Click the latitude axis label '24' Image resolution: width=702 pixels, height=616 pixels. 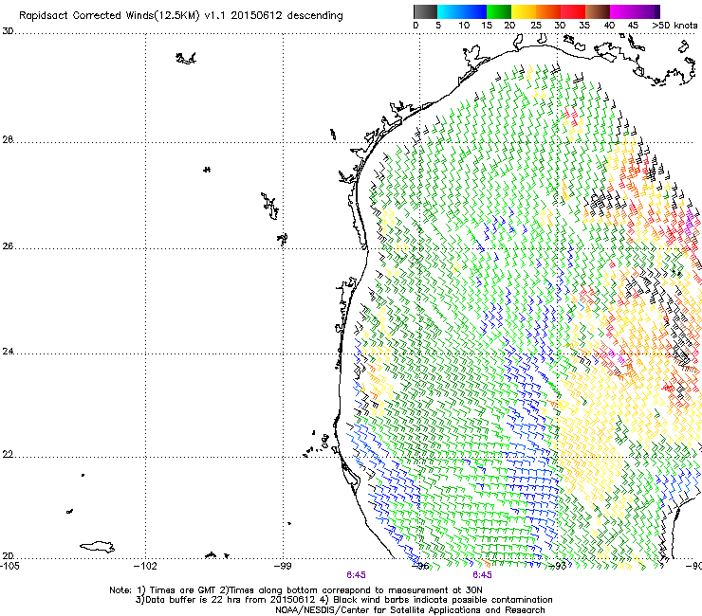pos(8,352)
